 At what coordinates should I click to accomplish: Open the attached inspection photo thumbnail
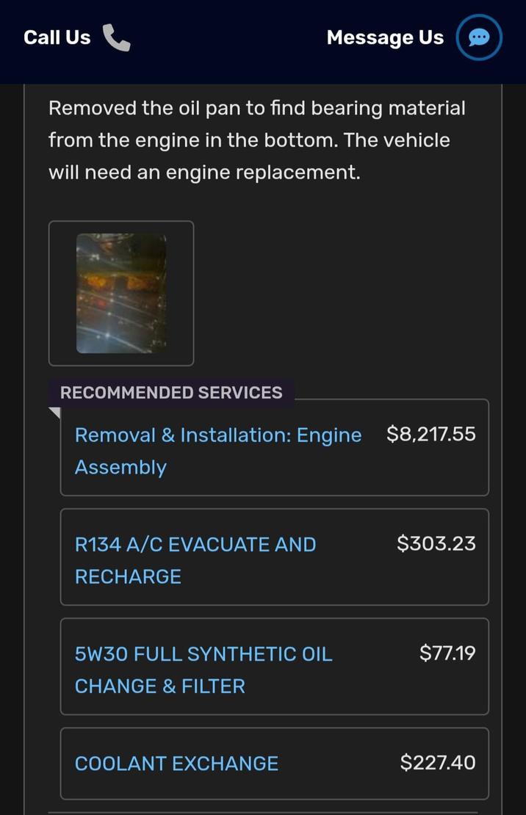(120, 292)
